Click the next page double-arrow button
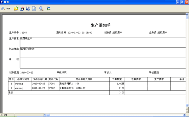The image size is (189, 117). pyautogui.click(x=187, y=111)
